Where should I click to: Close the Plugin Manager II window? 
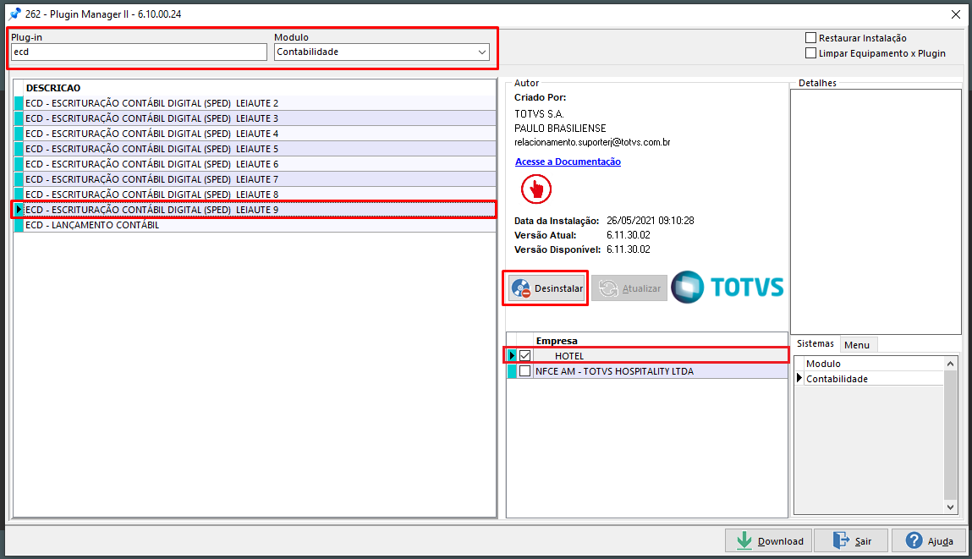pos(955,14)
